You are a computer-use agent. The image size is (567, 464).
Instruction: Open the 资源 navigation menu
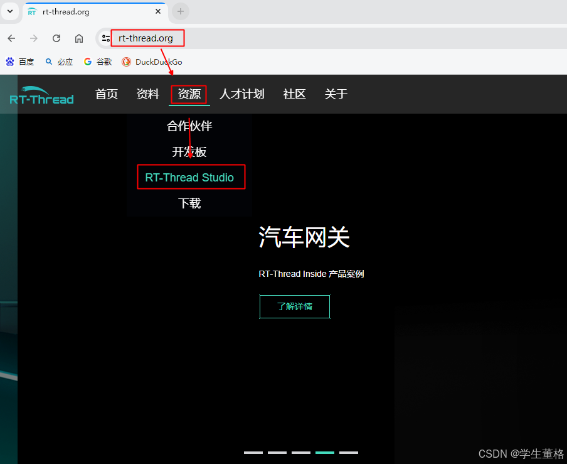(189, 94)
